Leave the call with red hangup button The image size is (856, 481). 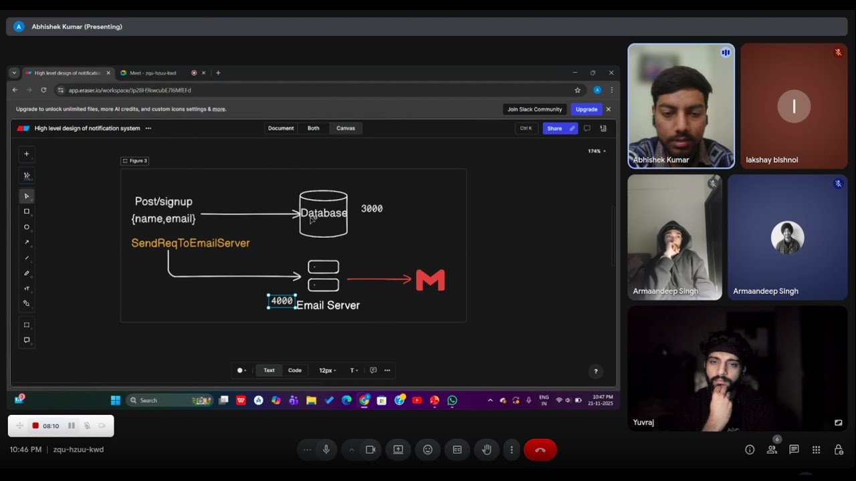(x=540, y=450)
